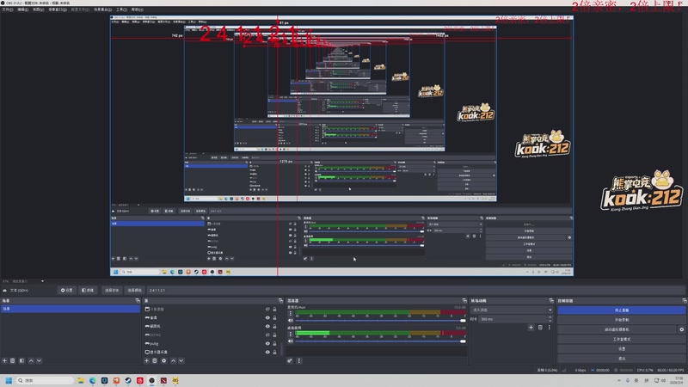Open Windows Start menu

tap(9, 380)
